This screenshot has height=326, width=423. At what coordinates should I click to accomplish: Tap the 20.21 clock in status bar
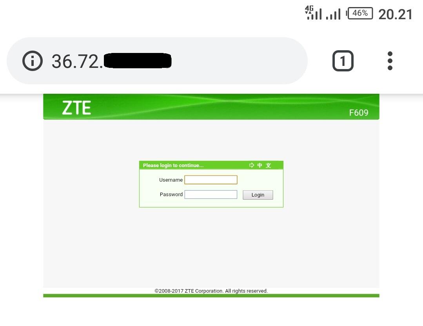[396, 14]
